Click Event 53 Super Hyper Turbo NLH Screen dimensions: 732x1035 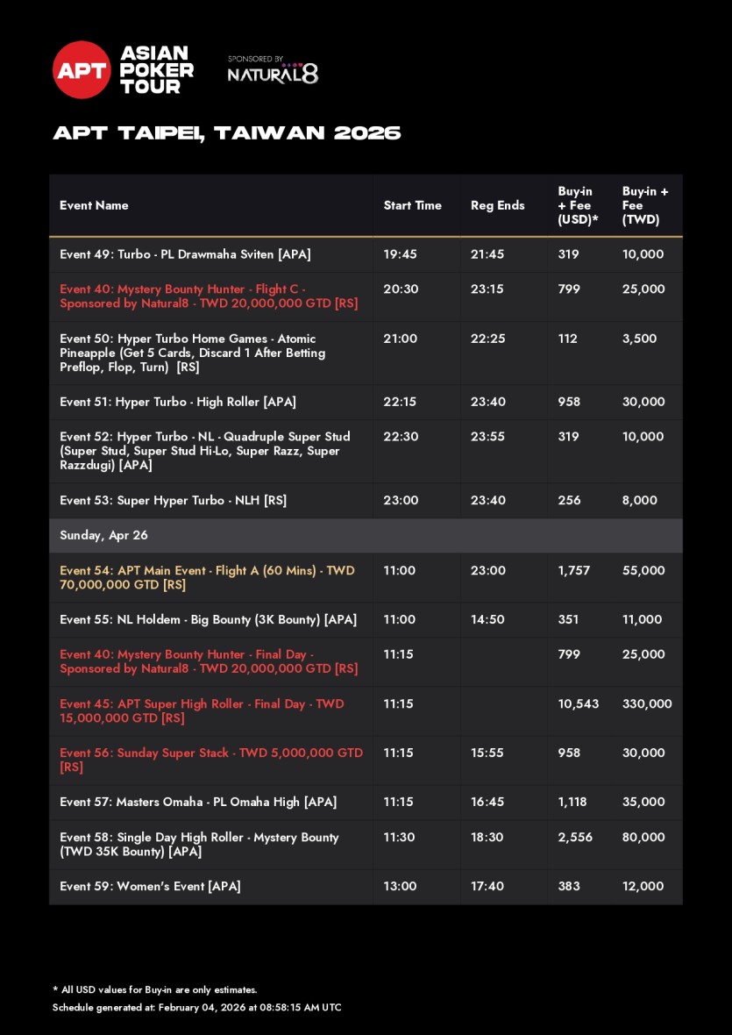[x=173, y=500]
